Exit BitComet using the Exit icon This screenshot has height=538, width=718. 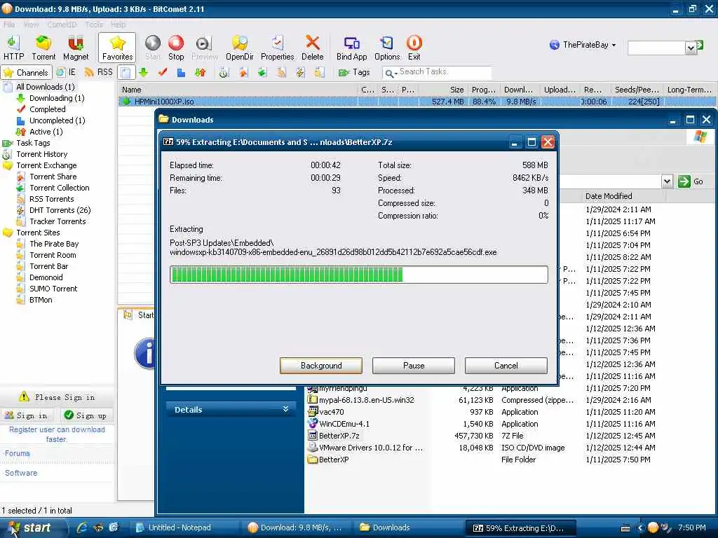pos(414,48)
